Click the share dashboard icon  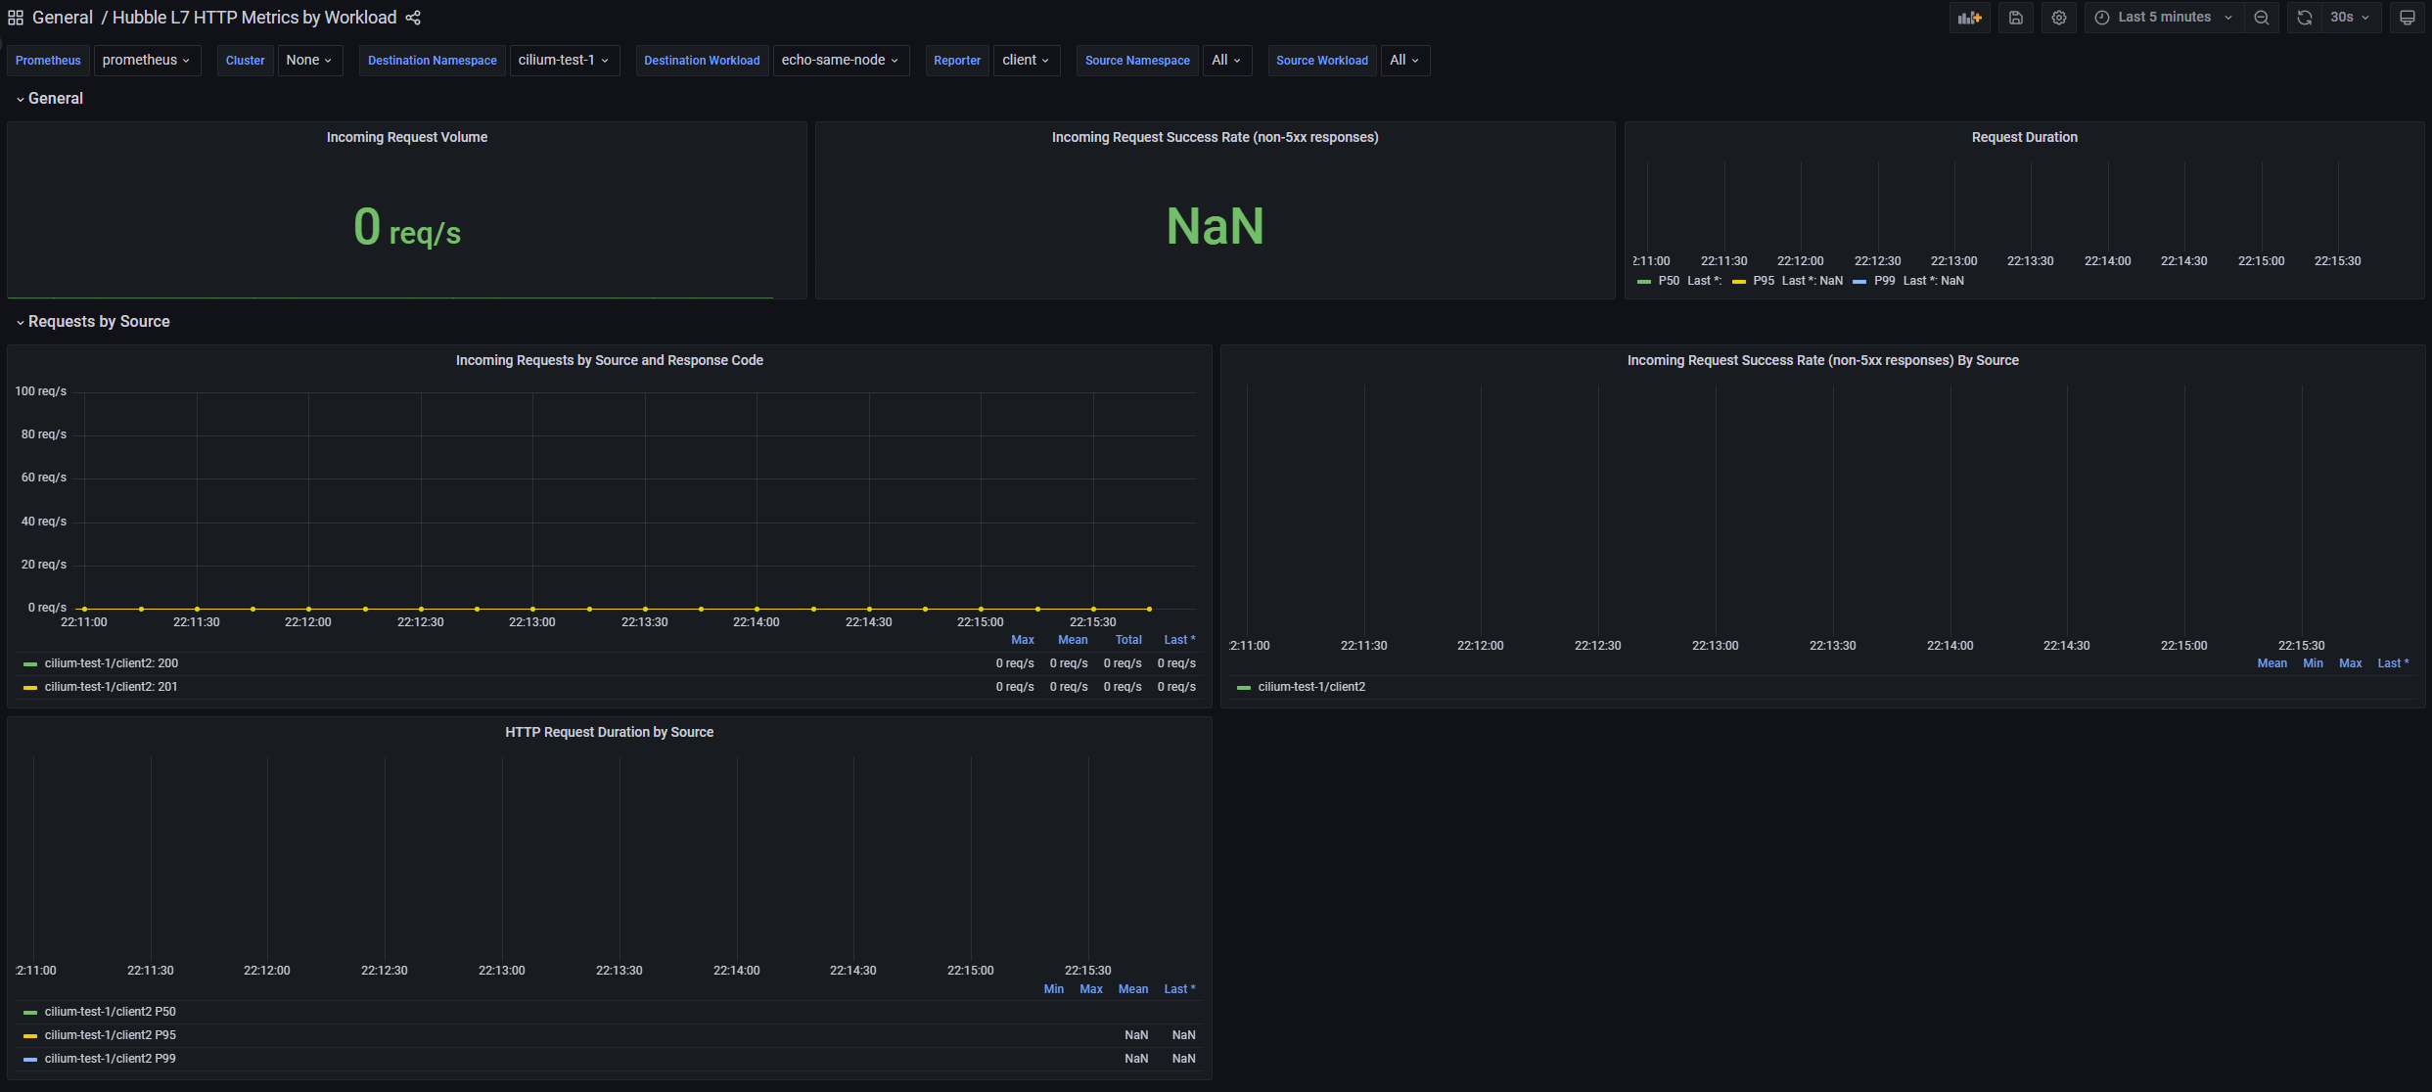pos(413,18)
